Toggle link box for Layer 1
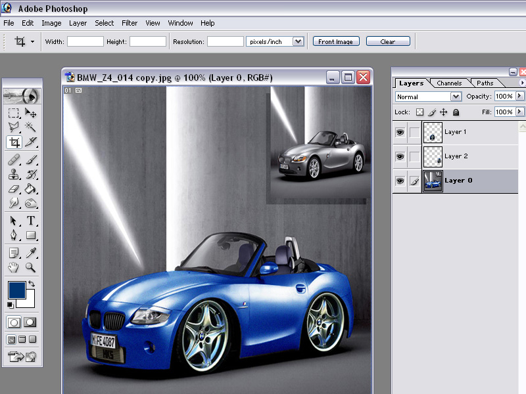This screenshot has width=526, height=394. [415, 133]
